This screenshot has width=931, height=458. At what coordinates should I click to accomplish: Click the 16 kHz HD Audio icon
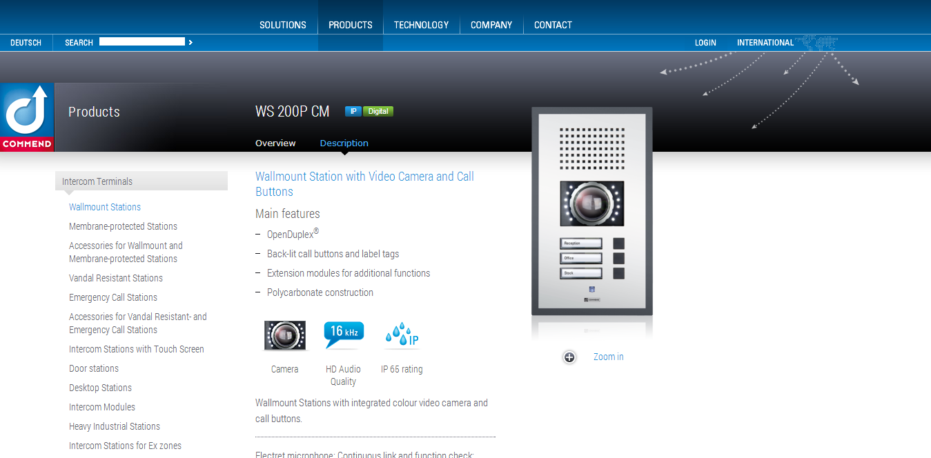click(343, 335)
